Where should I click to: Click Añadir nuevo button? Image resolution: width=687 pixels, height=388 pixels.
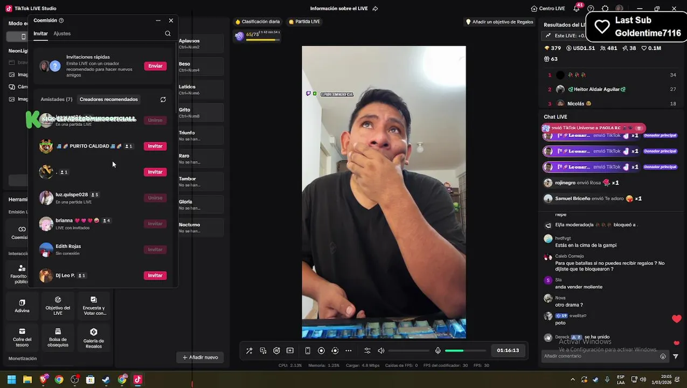200,357
